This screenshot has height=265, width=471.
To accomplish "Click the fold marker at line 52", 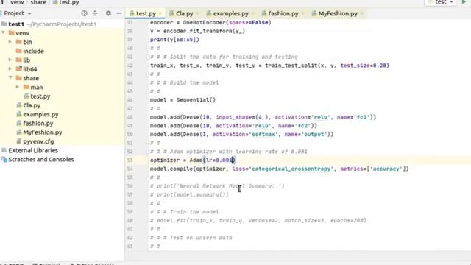I will coord(147,152).
